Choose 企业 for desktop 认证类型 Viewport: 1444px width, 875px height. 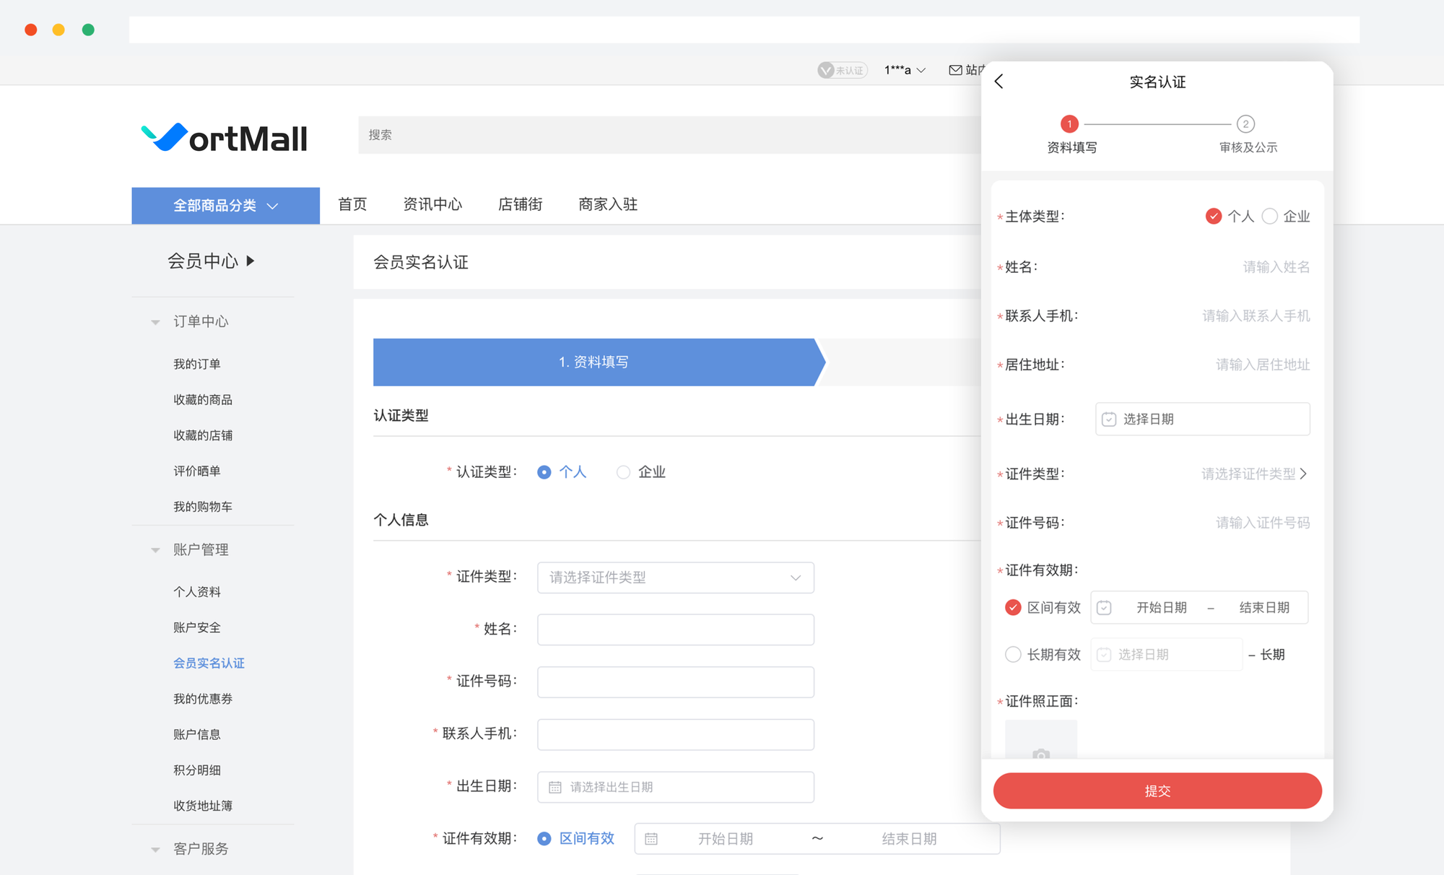624,472
